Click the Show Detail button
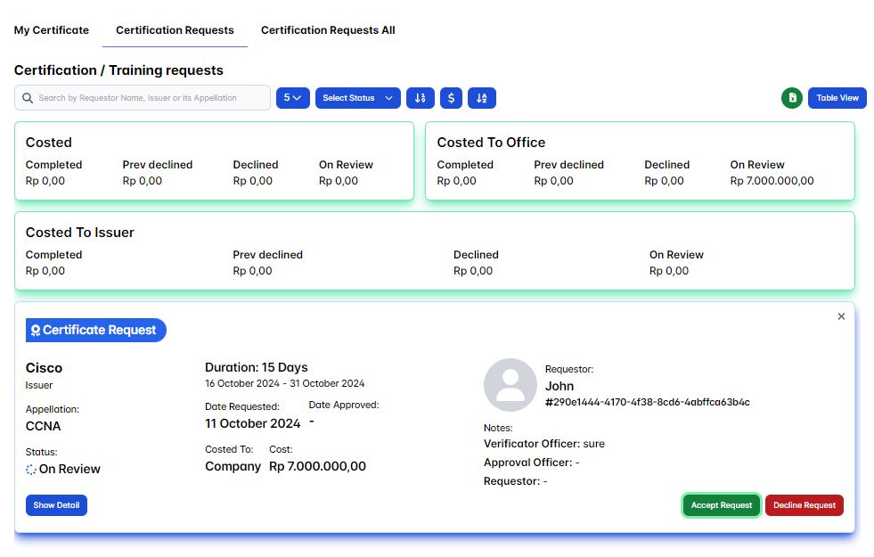Image resolution: width=874 pixels, height=557 pixels. click(56, 505)
